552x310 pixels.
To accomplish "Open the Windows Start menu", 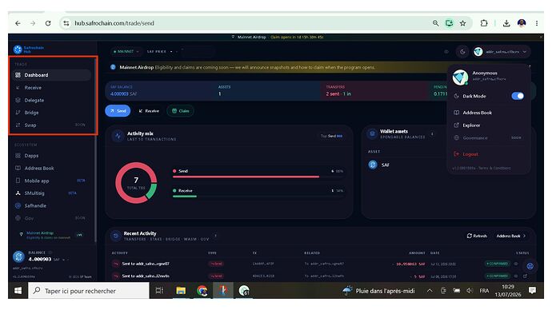I will [18, 291].
